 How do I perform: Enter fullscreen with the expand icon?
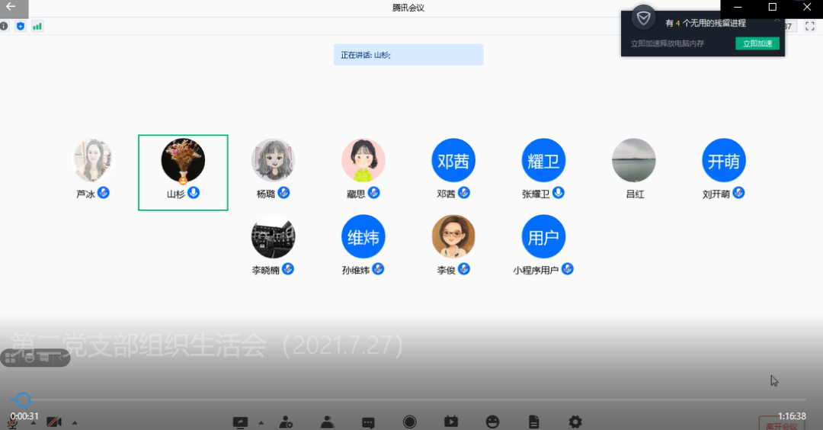point(810,26)
